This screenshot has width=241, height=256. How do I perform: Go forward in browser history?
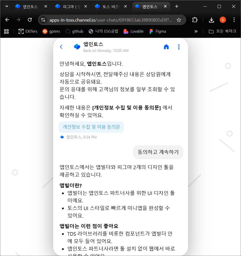coord(18,20)
